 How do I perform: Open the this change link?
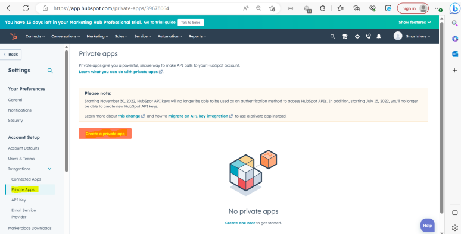(129, 116)
